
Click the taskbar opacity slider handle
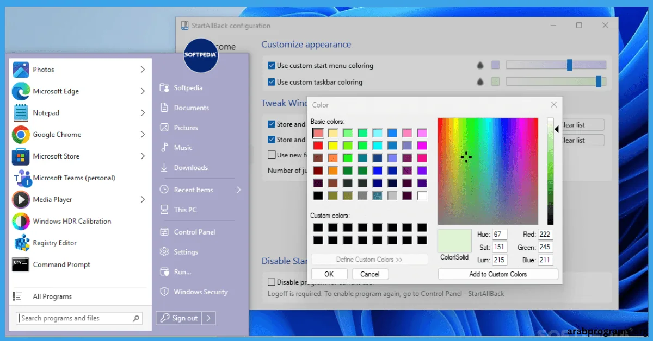point(599,81)
